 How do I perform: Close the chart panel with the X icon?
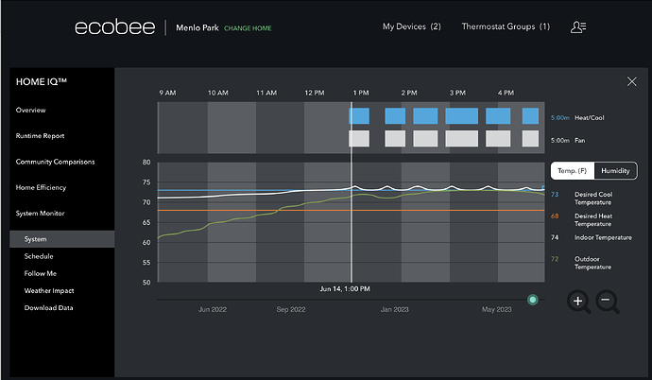point(631,81)
